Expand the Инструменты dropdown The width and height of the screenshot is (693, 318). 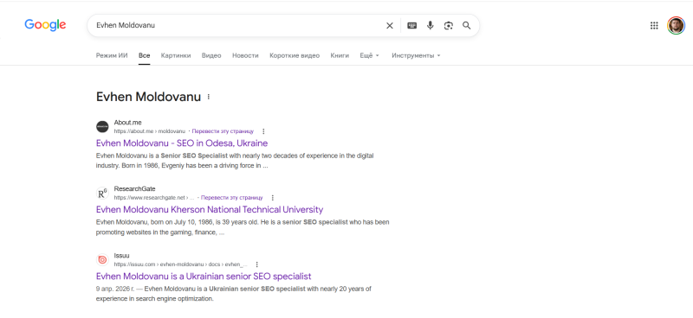click(x=416, y=55)
